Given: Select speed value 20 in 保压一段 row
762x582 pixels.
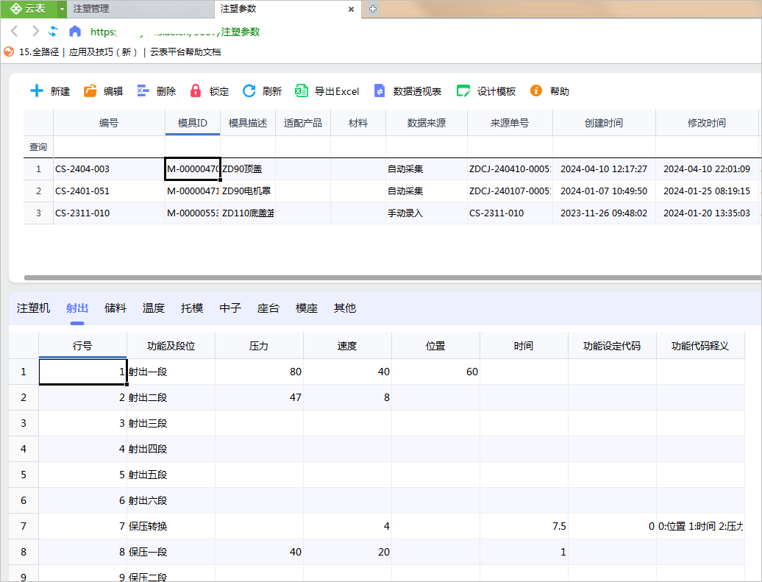Looking at the screenshot, I should (347, 553).
